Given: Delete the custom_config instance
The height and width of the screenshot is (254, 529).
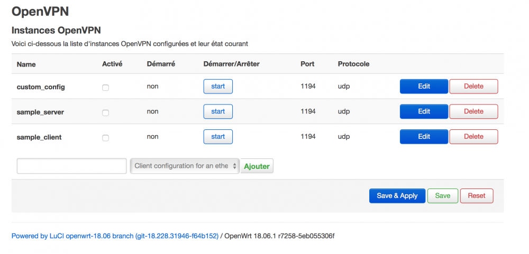Looking at the screenshot, I should pos(473,86).
